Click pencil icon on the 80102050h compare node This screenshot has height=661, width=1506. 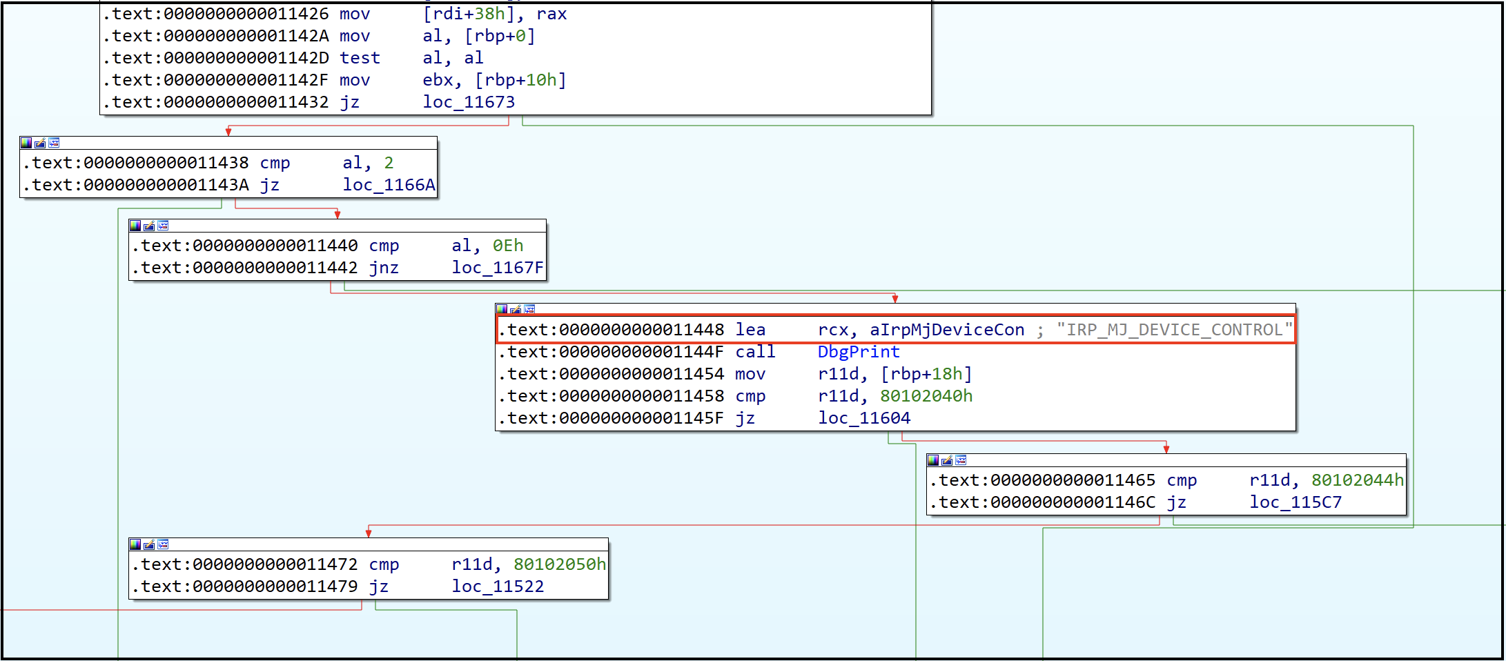(x=149, y=544)
